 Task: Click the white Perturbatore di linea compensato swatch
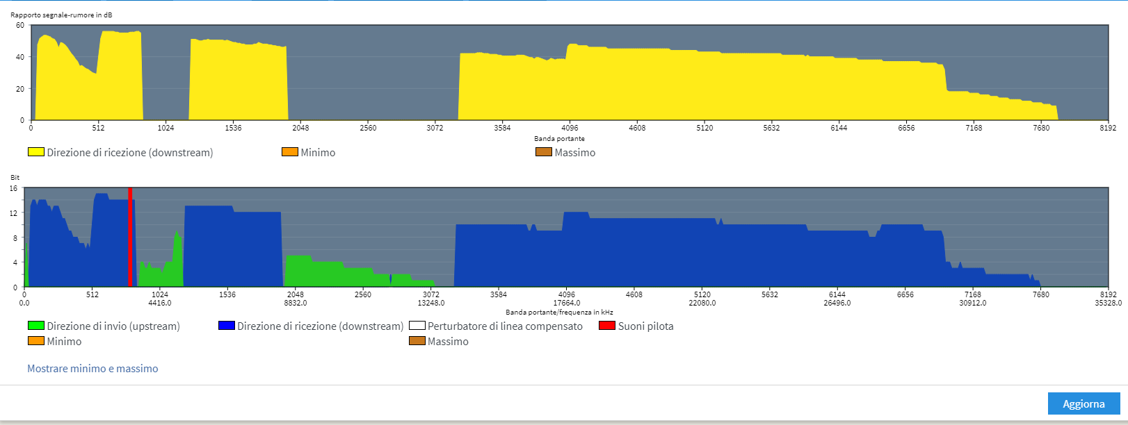(417, 326)
